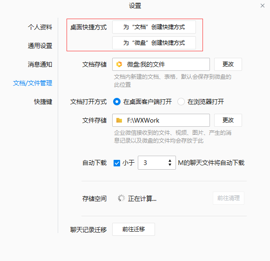Image resolution: width=270 pixels, height=261 pixels.
Task: Click the Weipan orange icon in document storage field
Action: click(119, 64)
